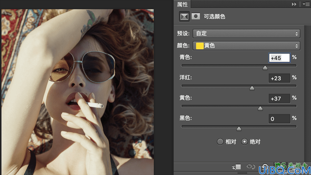The image size is (311, 175).
Task: Click the 洋红 label
Action: 186,78
